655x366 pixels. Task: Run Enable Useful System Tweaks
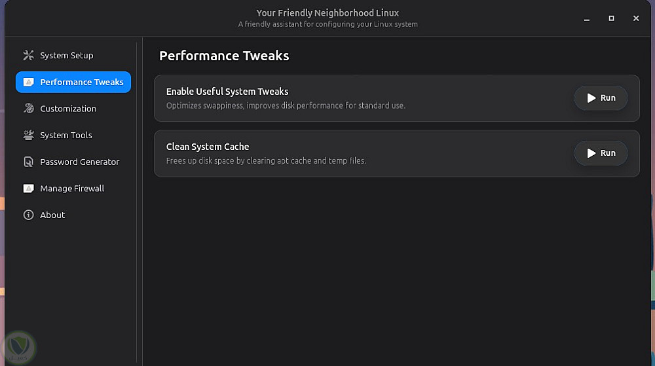(601, 98)
